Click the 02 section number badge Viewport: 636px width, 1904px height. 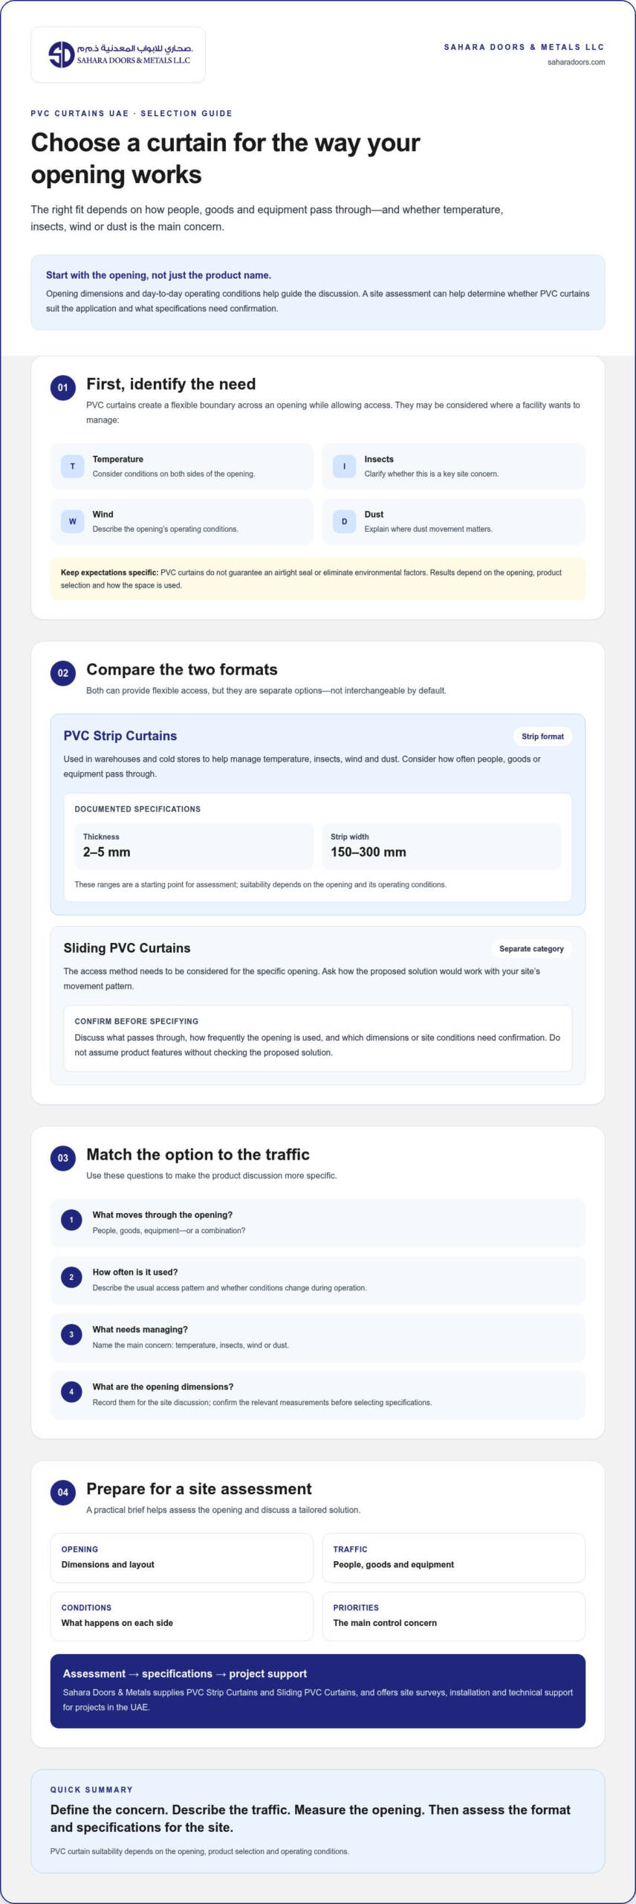tap(63, 673)
